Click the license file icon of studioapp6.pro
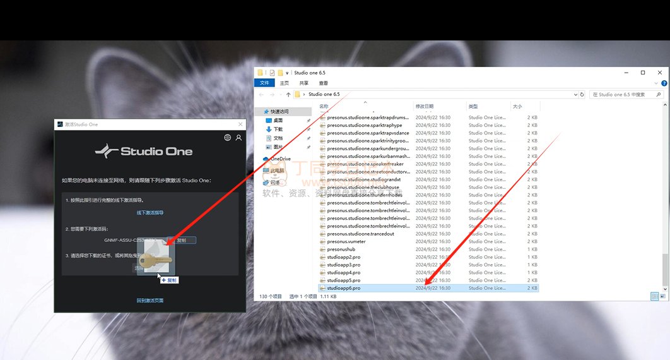Image resolution: width=670 pixels, height=360 pixels. pos(322,288)
